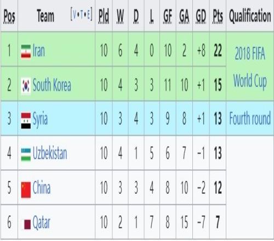This screenshot has width=274, height=241.
Task: Click the Syria flag icon
Action: tap(26, 120)
